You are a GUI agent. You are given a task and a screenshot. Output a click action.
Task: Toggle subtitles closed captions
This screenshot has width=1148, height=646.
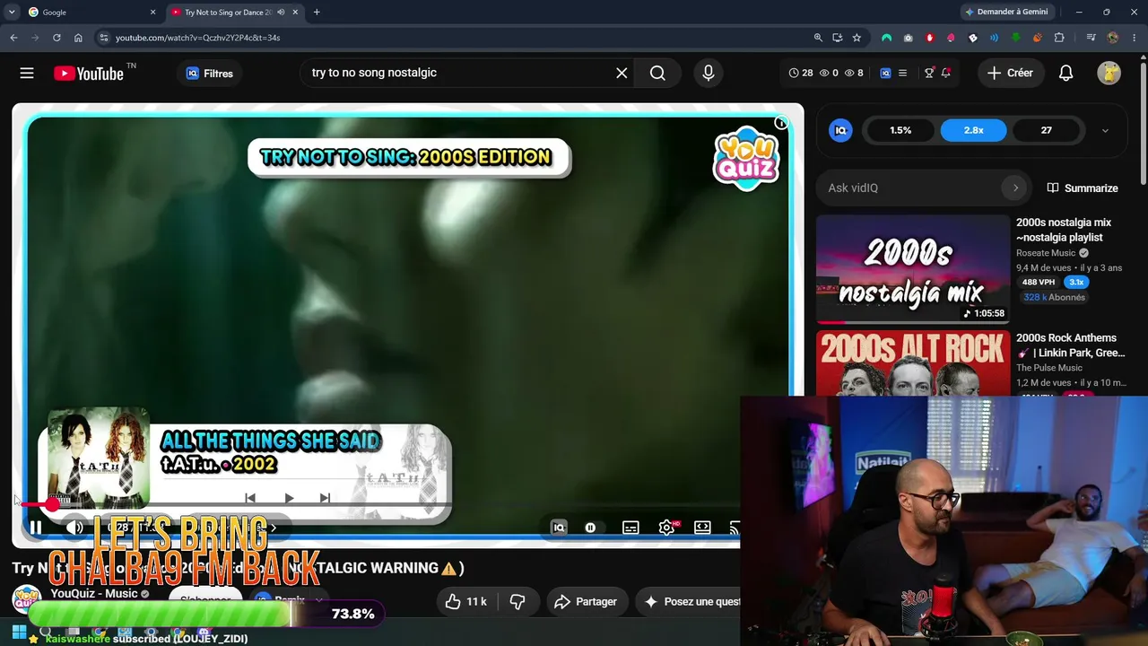click(631, 528)
